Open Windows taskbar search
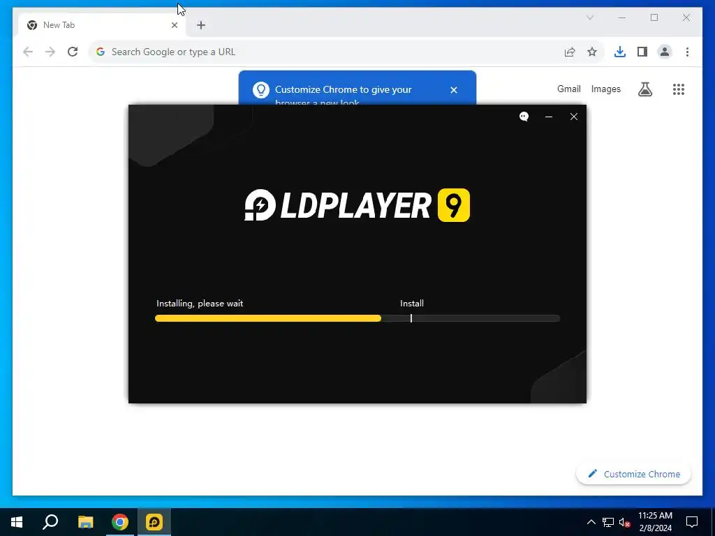 point(50,522)
